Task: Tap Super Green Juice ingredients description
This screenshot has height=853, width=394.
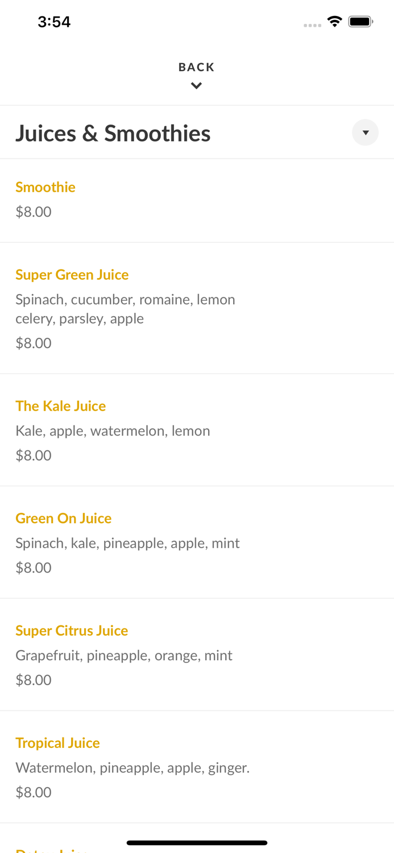Action: [125, 309]
